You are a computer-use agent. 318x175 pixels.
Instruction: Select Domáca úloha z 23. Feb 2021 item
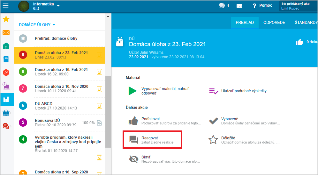pyautogui.click(x=59, y=55)
